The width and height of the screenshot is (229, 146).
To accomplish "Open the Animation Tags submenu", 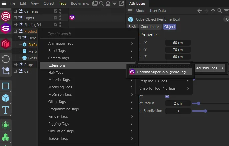I will point(87,43).
